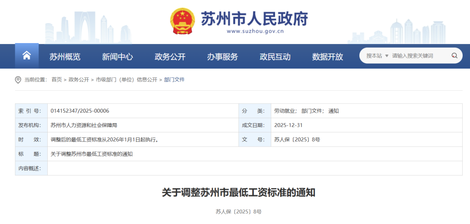Click the 文号 label cell
This screenshot has width=470, height=224.
(255, 140)
